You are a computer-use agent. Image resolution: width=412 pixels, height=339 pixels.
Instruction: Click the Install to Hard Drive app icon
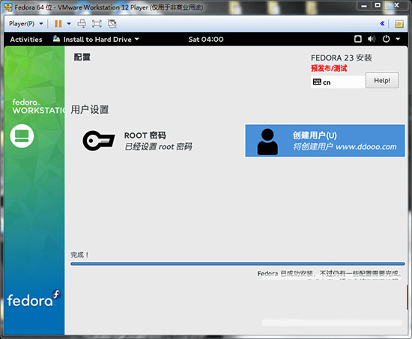(x=56, y=39)
